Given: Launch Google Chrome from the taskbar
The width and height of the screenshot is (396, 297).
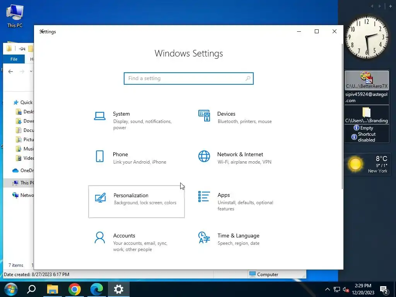Looking at the screenshot, I should pyautogui.click(x=75, y=289).
